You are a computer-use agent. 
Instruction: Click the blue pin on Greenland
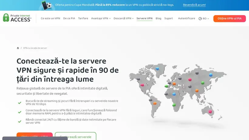157,69
